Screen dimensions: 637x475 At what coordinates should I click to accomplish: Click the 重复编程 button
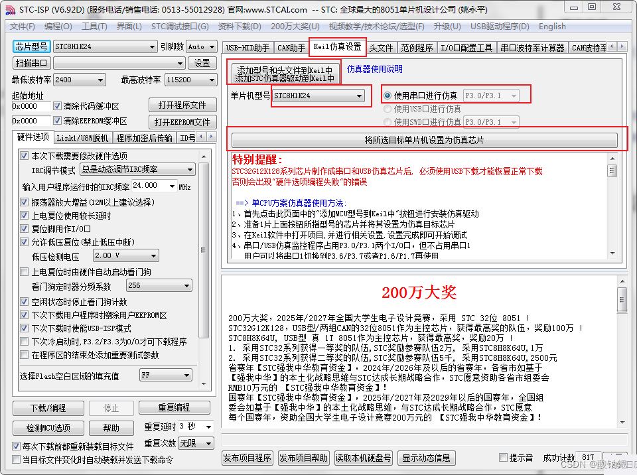click(175, 407)
